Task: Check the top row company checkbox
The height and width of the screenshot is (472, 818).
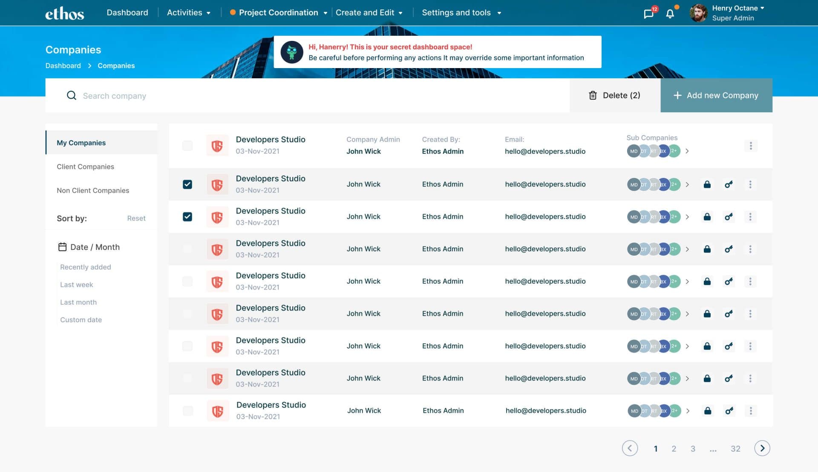Action: coord(187,146)
